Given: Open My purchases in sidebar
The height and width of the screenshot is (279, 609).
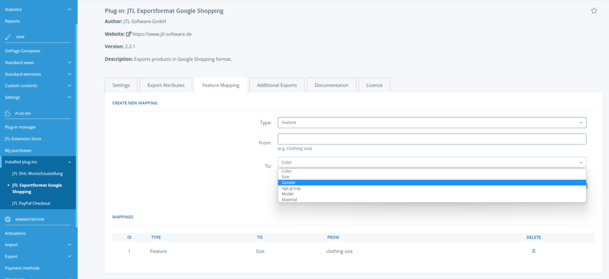Looking at the screenshot, I should 18,151.
